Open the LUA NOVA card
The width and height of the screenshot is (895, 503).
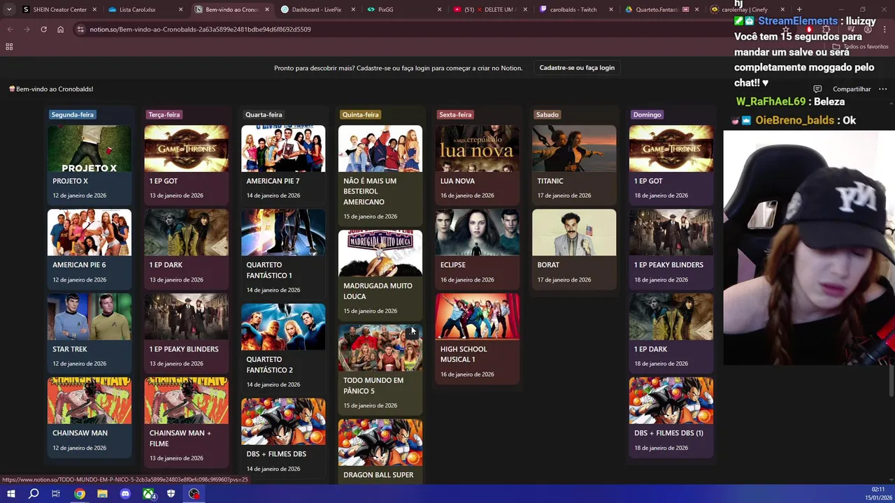pos(478,164)
